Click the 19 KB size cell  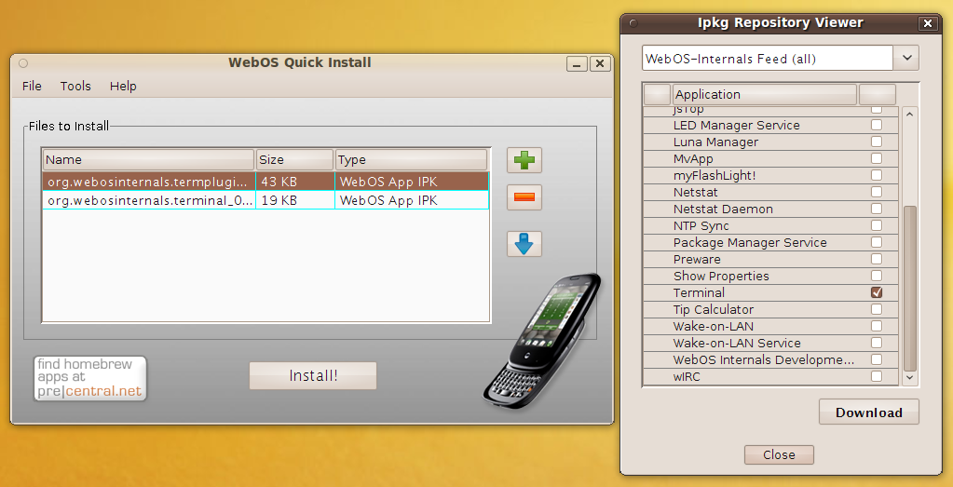[294, 200]
